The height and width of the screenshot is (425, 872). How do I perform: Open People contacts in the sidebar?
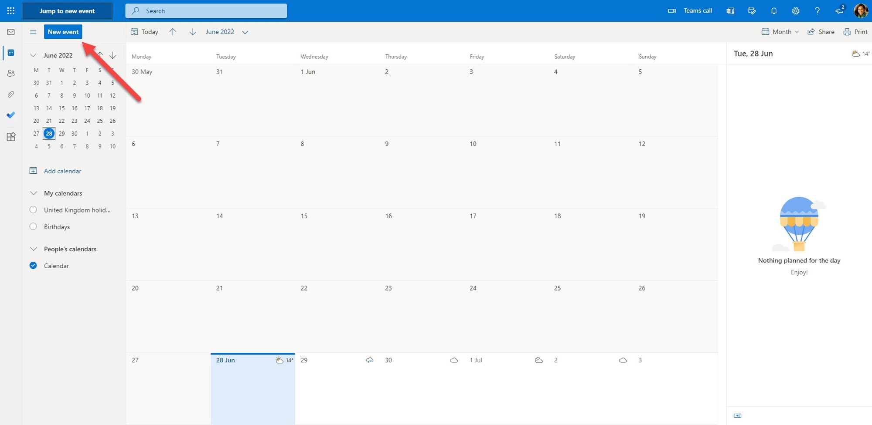pos(11,74)
